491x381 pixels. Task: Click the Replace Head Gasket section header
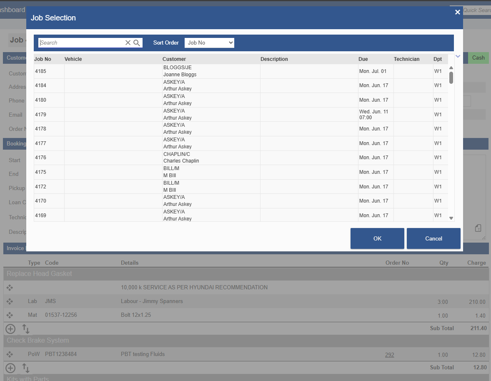246,274
